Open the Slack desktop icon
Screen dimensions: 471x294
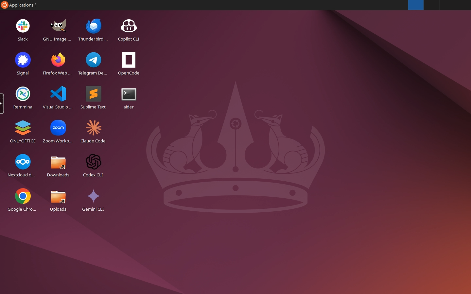click(x=23, y=26)
